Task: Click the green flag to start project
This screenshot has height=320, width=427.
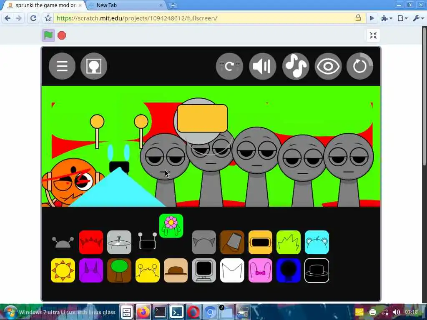Action: click(x=48, y=35)
